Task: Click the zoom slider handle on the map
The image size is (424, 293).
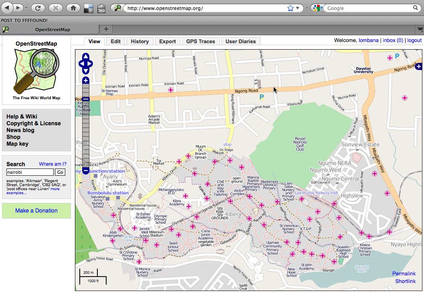Action: click(x=86, y=99)
